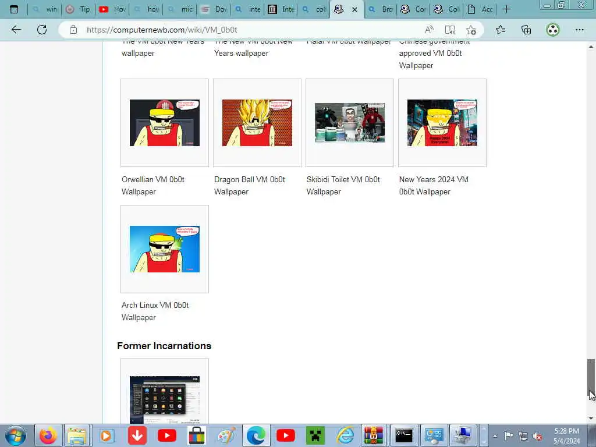Go back to the previous page
Screen dimensions: 596x447
click(x=16, y=30)
